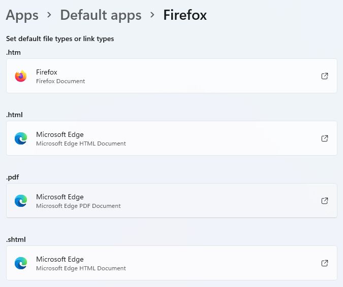Open the .htm default app picker arrow icon
Screen dimensions: 343x287
click(x=325, y=76)
